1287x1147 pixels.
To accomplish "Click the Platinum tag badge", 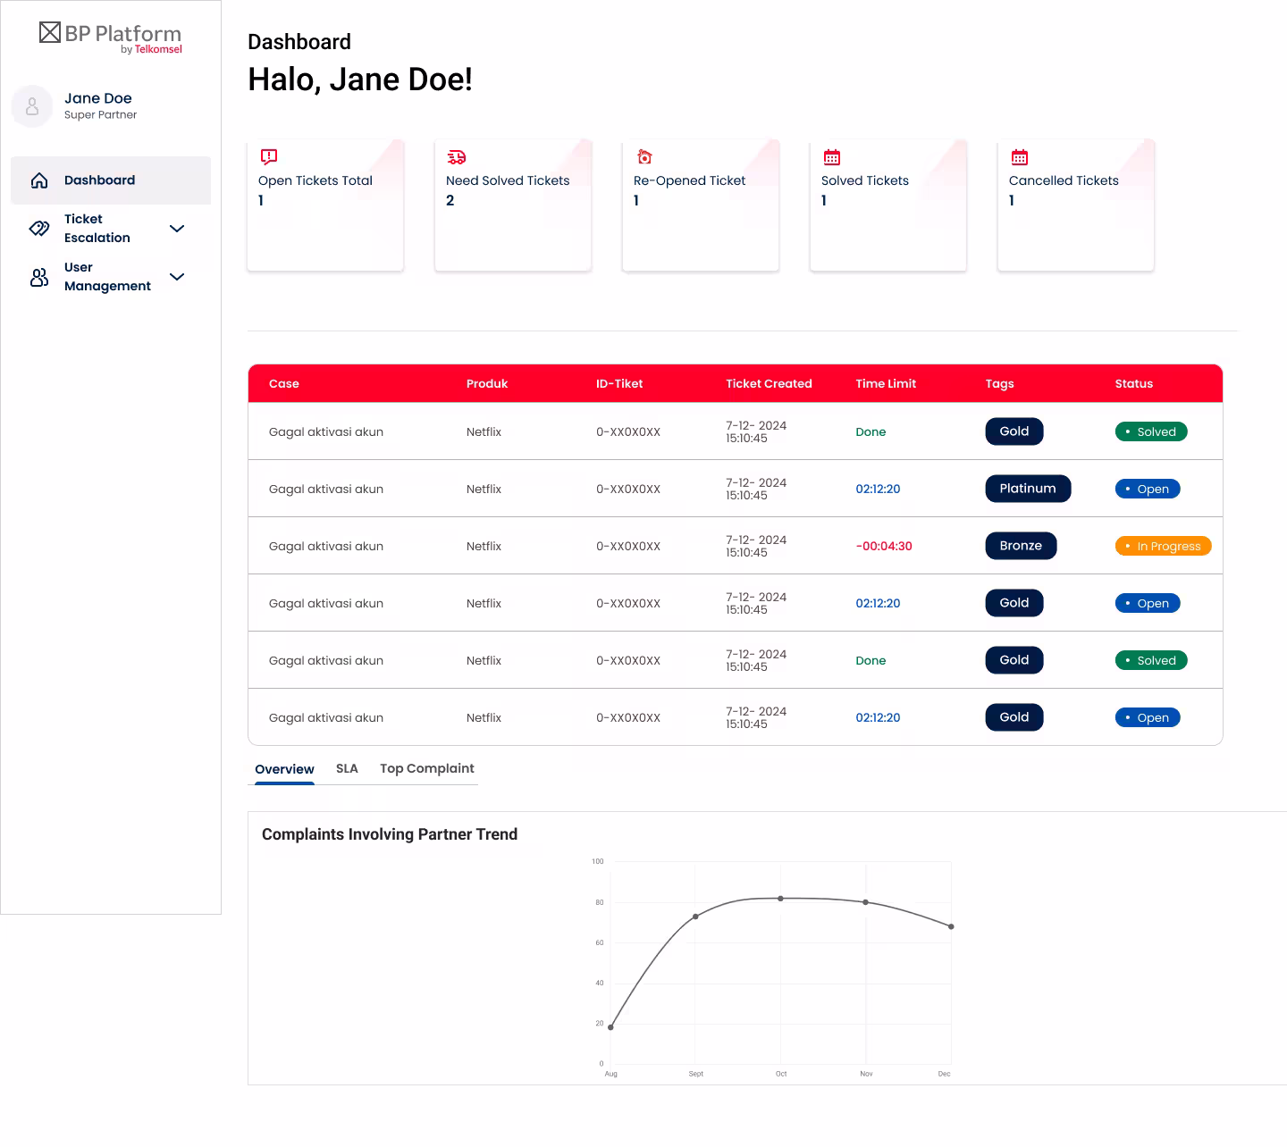I will coord(1028,489).
